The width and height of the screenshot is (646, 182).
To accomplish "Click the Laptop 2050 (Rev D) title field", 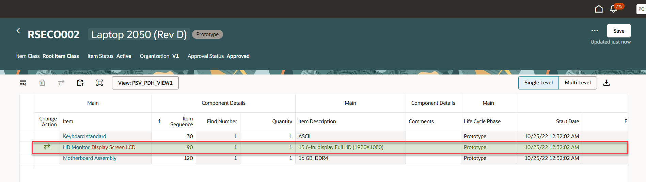I will pos(139,34).
